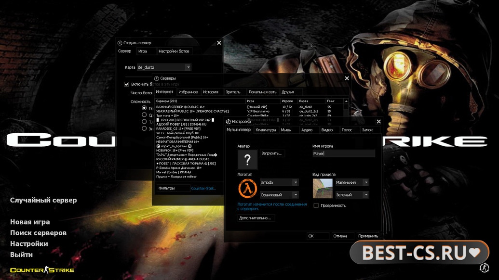499x280 pixels.
Task: Select the fourth difficulty radio button
Action: tap(144, 128)
